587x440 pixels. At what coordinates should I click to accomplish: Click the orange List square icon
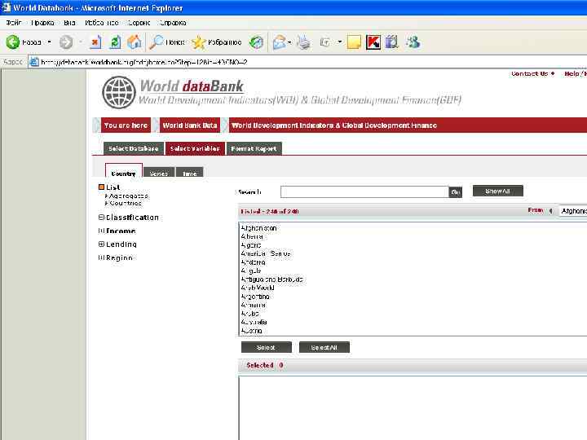pyautogui.click(x=101, y=187)
